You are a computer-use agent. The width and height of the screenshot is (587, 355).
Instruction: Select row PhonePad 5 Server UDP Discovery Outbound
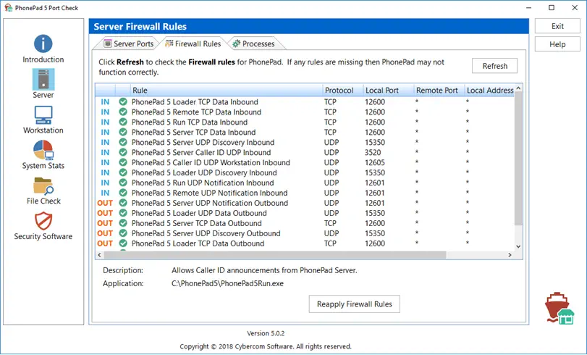[305, 233]
